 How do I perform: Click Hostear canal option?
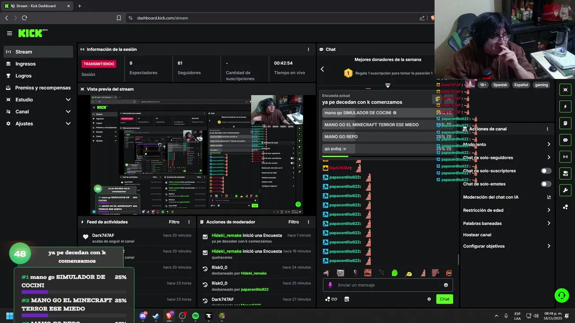[477, 235]
